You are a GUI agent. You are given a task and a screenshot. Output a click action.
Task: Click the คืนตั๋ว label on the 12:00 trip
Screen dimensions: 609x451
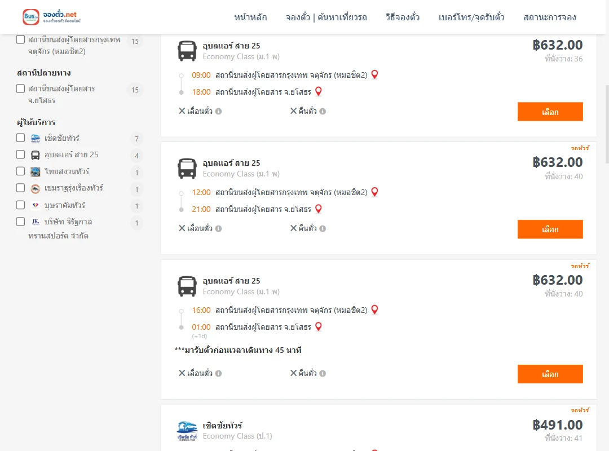click(x=307, y=228)
